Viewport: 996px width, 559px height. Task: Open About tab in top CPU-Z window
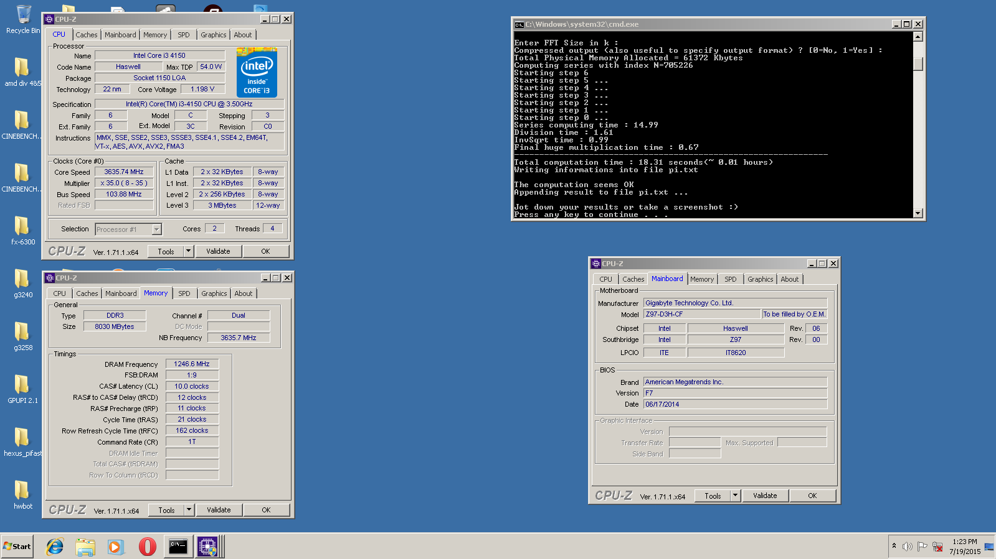243,35
